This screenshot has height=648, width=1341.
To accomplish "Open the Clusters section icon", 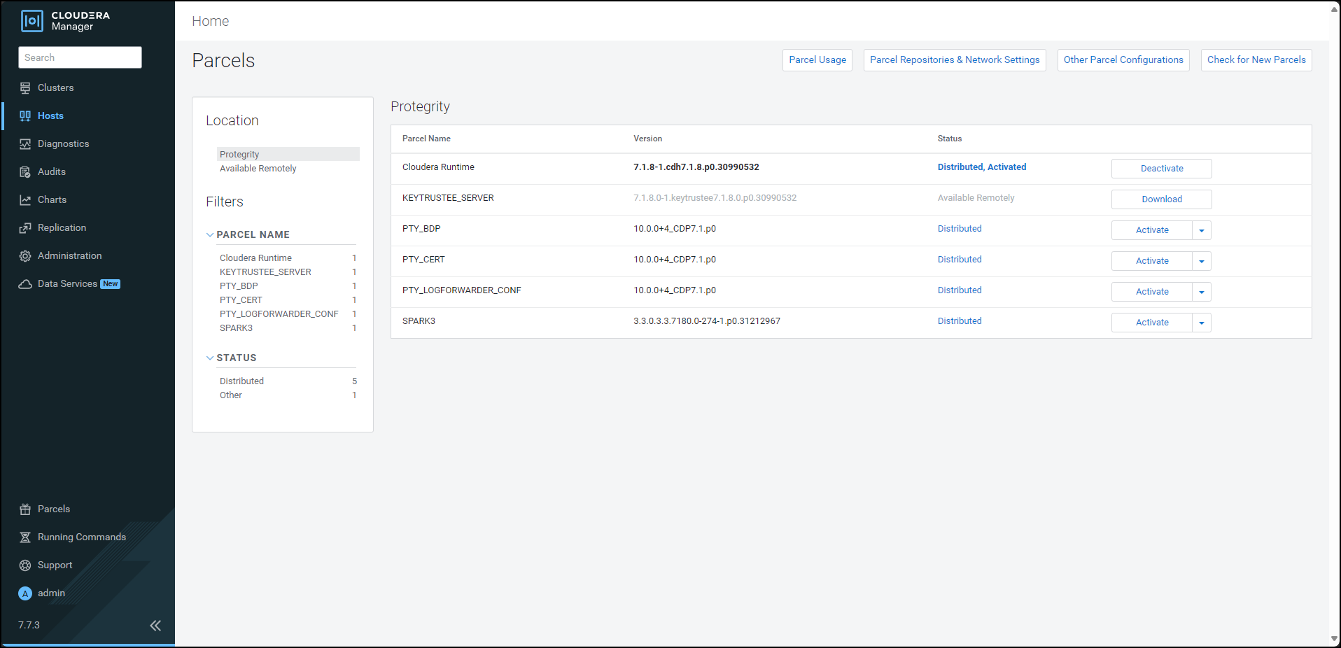I will click(x=25, y=87).
